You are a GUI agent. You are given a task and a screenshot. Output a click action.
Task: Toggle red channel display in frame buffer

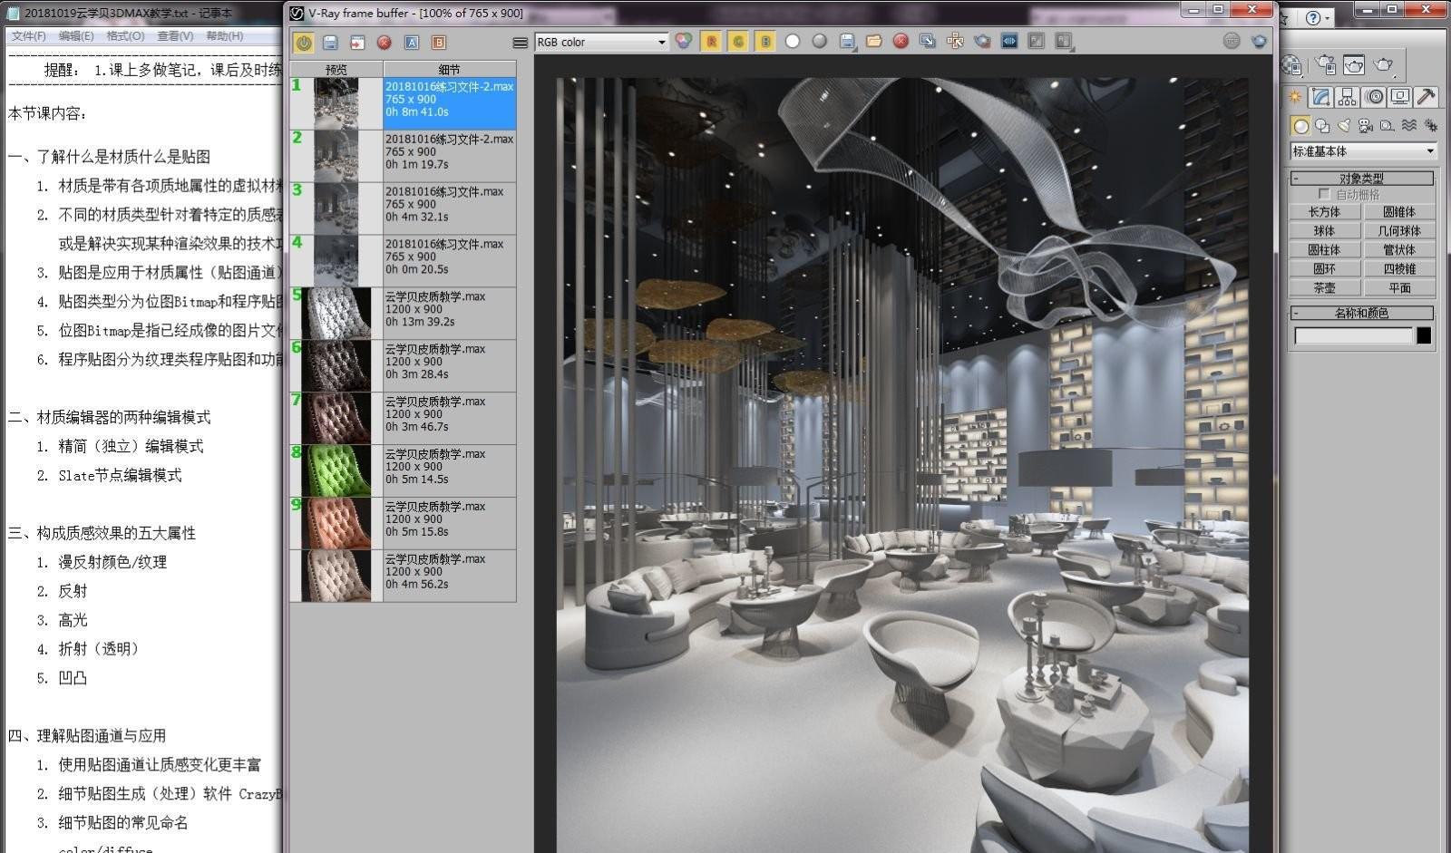pos(711,41)
